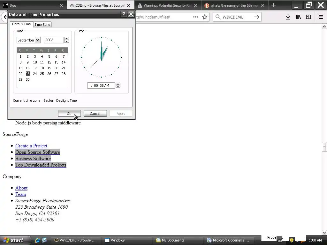Click the search box containing WINCDEMU
The image size is (327, 245).
pos(237,17)
